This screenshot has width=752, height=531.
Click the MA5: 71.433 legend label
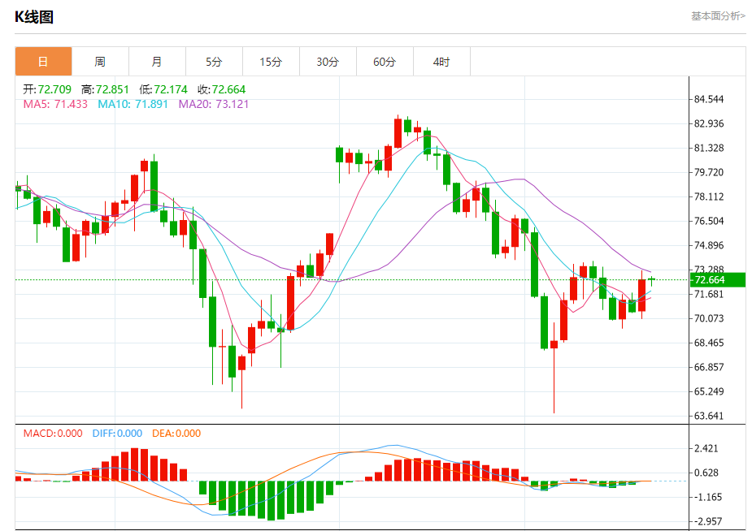[55, 104]
